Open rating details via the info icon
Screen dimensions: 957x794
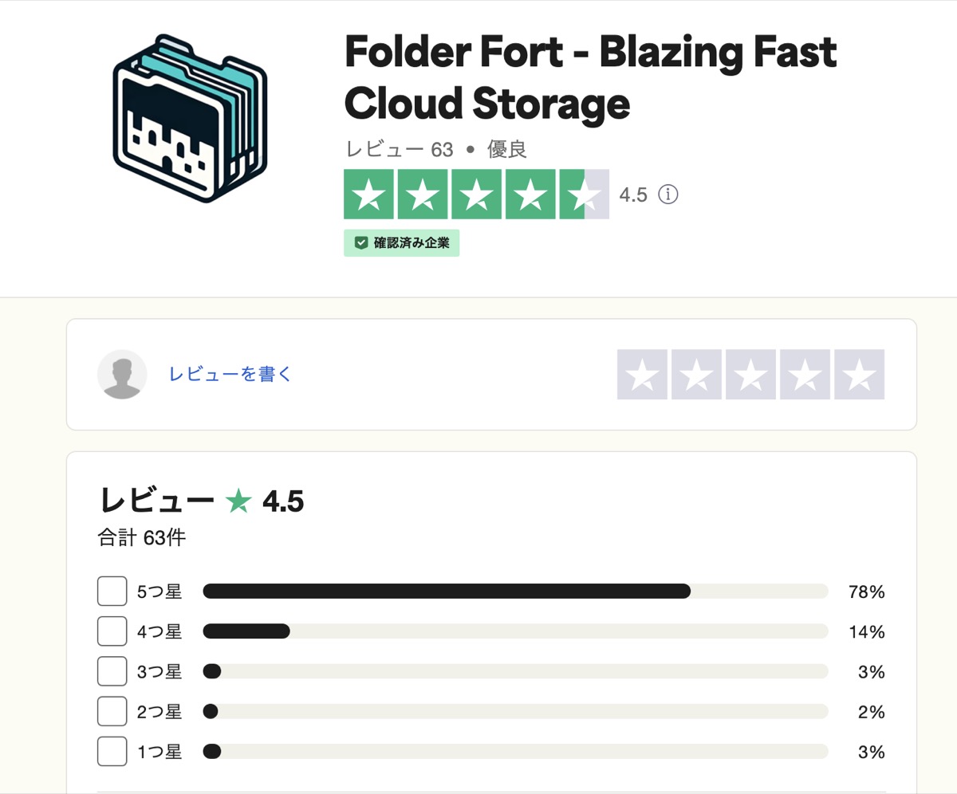point(668,195)
